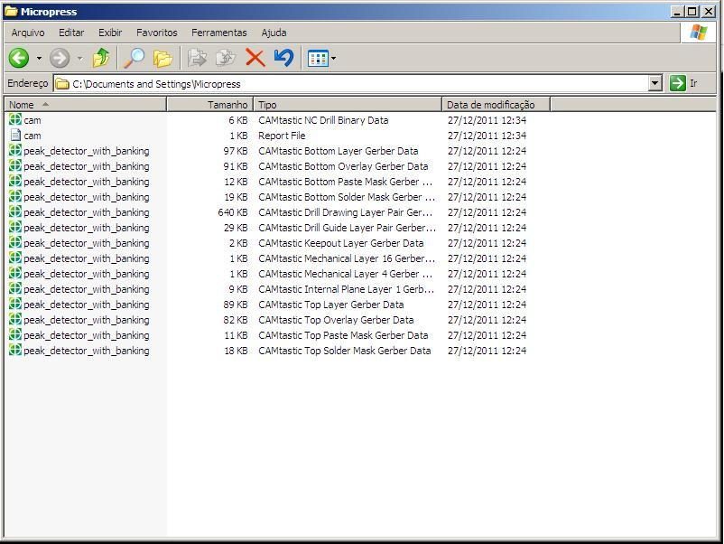The width and height of the screenshot is (724, 544).
Task: Click the Windows flag logo in menu bar
Action: click(x=698, y=33)
